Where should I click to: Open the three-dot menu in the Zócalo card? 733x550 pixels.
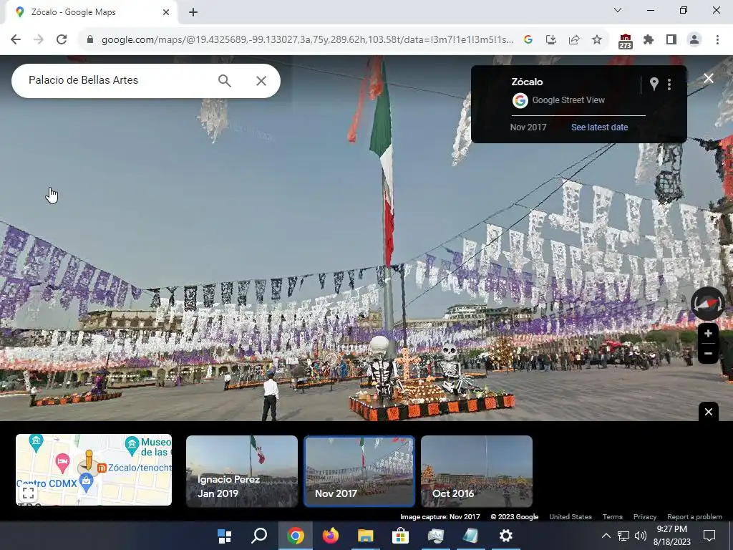pos(669,85)
